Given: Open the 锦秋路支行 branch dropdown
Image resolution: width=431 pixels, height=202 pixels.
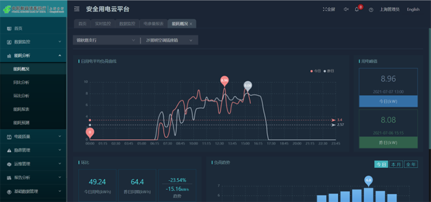Looking at the screenshot, I should [106, 40].
